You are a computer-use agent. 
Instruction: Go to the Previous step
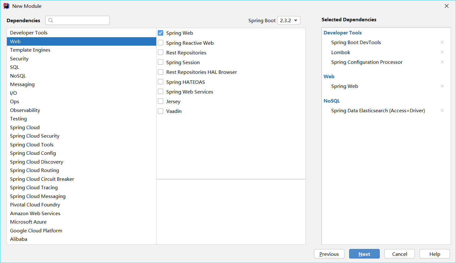[x=329, y=254]
